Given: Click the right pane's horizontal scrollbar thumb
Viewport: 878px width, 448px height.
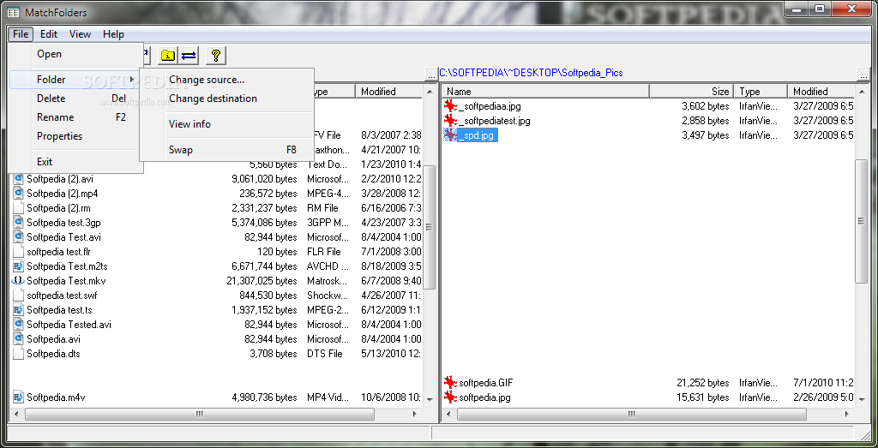Looking at the screenshot, I should pyautogui.click(x=632, y=414).
